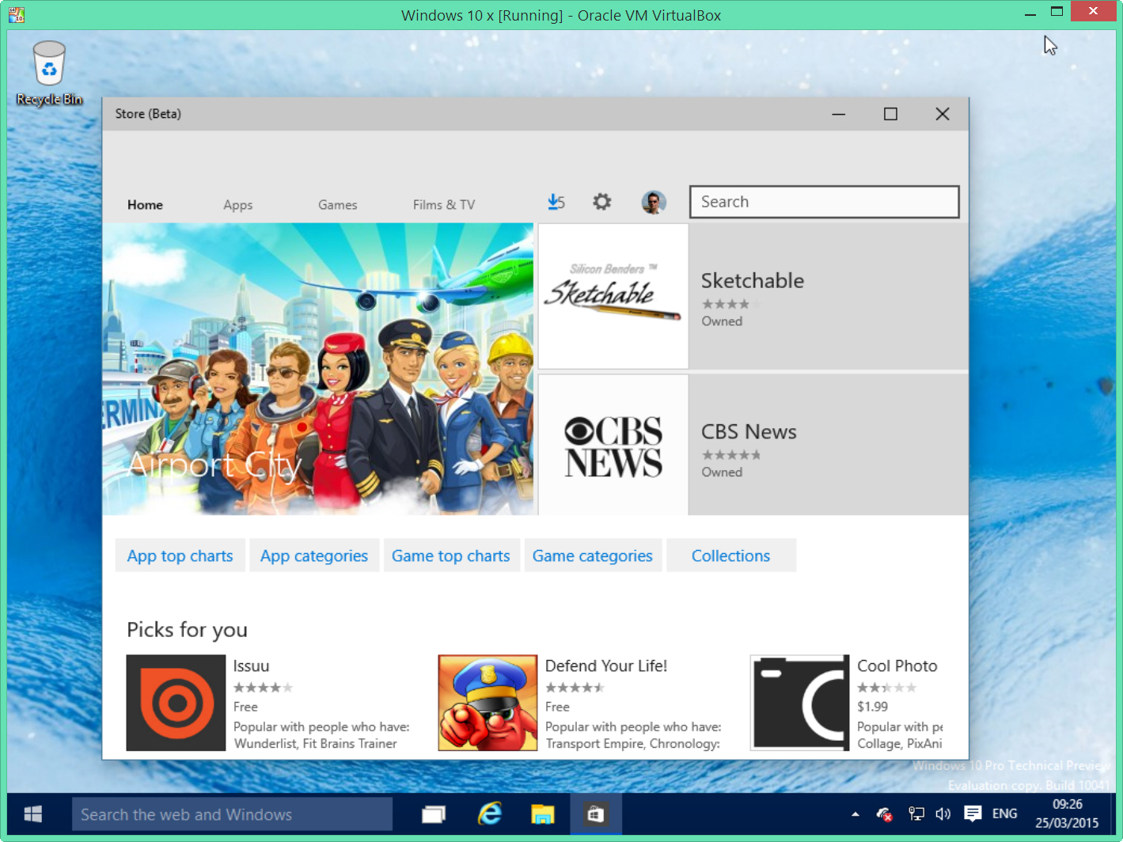1123x842 pixels.
Task: Click the ENG language indicator
Action: (x=1005, y=814)
